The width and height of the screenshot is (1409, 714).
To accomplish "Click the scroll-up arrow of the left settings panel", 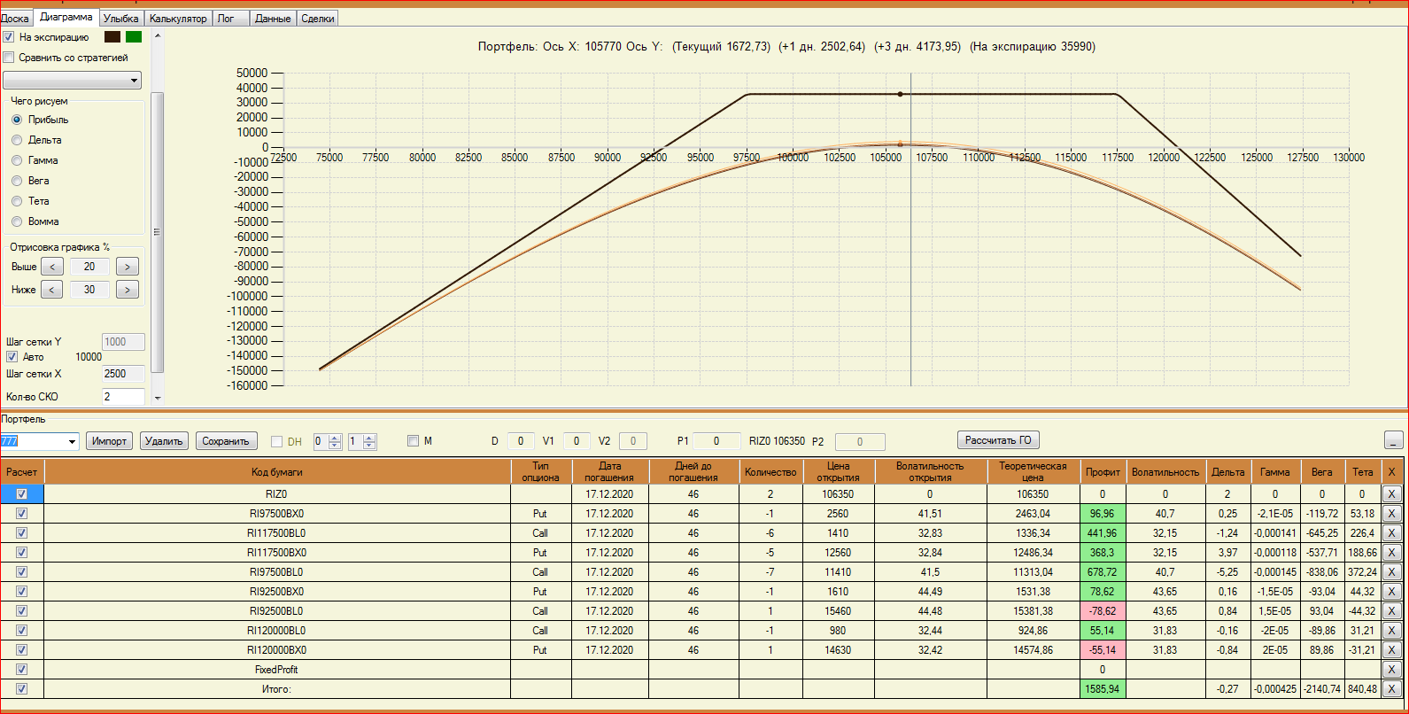I will (x=158, y=36).
